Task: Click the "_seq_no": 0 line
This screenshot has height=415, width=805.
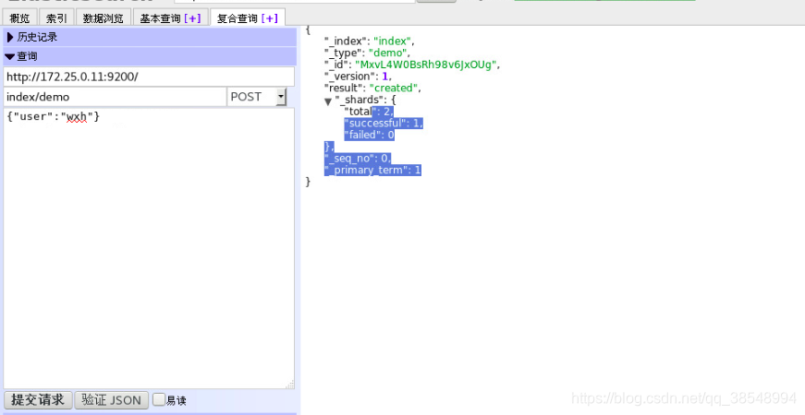Action: pyautogui.click(x=358, y=159)
